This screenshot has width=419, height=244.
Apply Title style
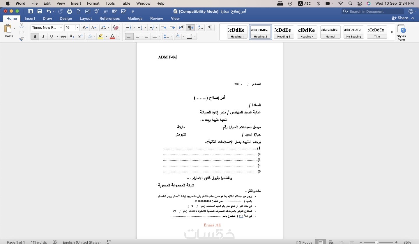click(x=377, y=32)
